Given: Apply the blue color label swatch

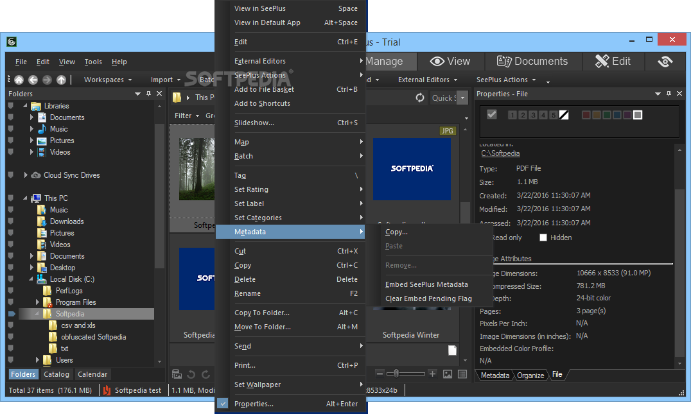Looking at the screenshot, I should click(617, 115).
